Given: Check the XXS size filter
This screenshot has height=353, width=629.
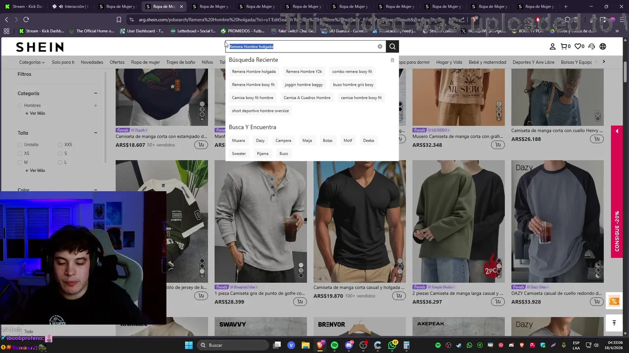Looking at the screenshot, I should [60, 145].
